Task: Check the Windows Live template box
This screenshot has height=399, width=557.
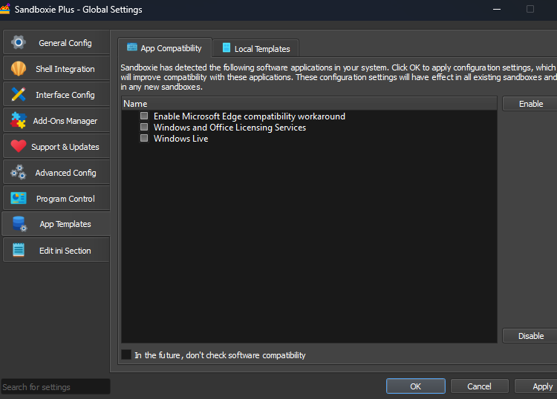Action: click(144, 138)
